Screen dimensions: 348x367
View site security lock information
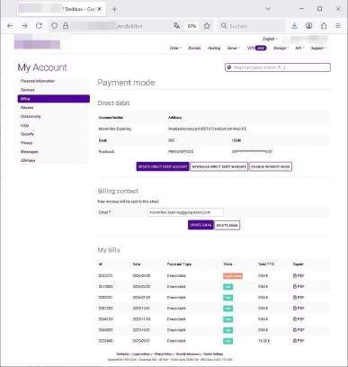point(66,26)
